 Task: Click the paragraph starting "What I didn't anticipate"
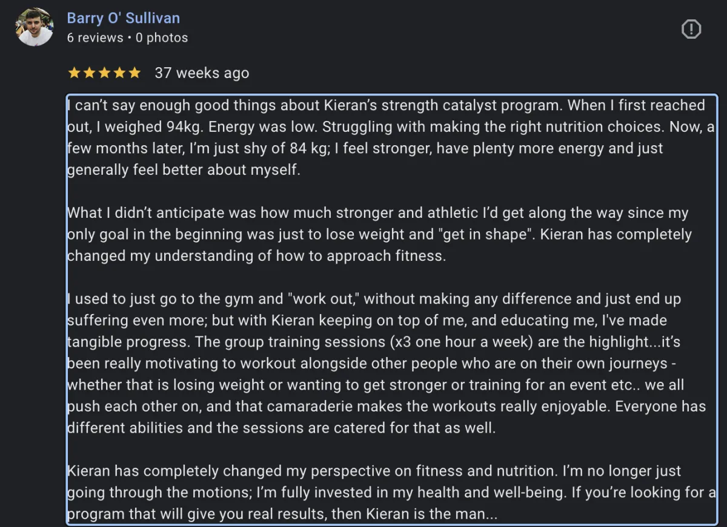(379, 234)
